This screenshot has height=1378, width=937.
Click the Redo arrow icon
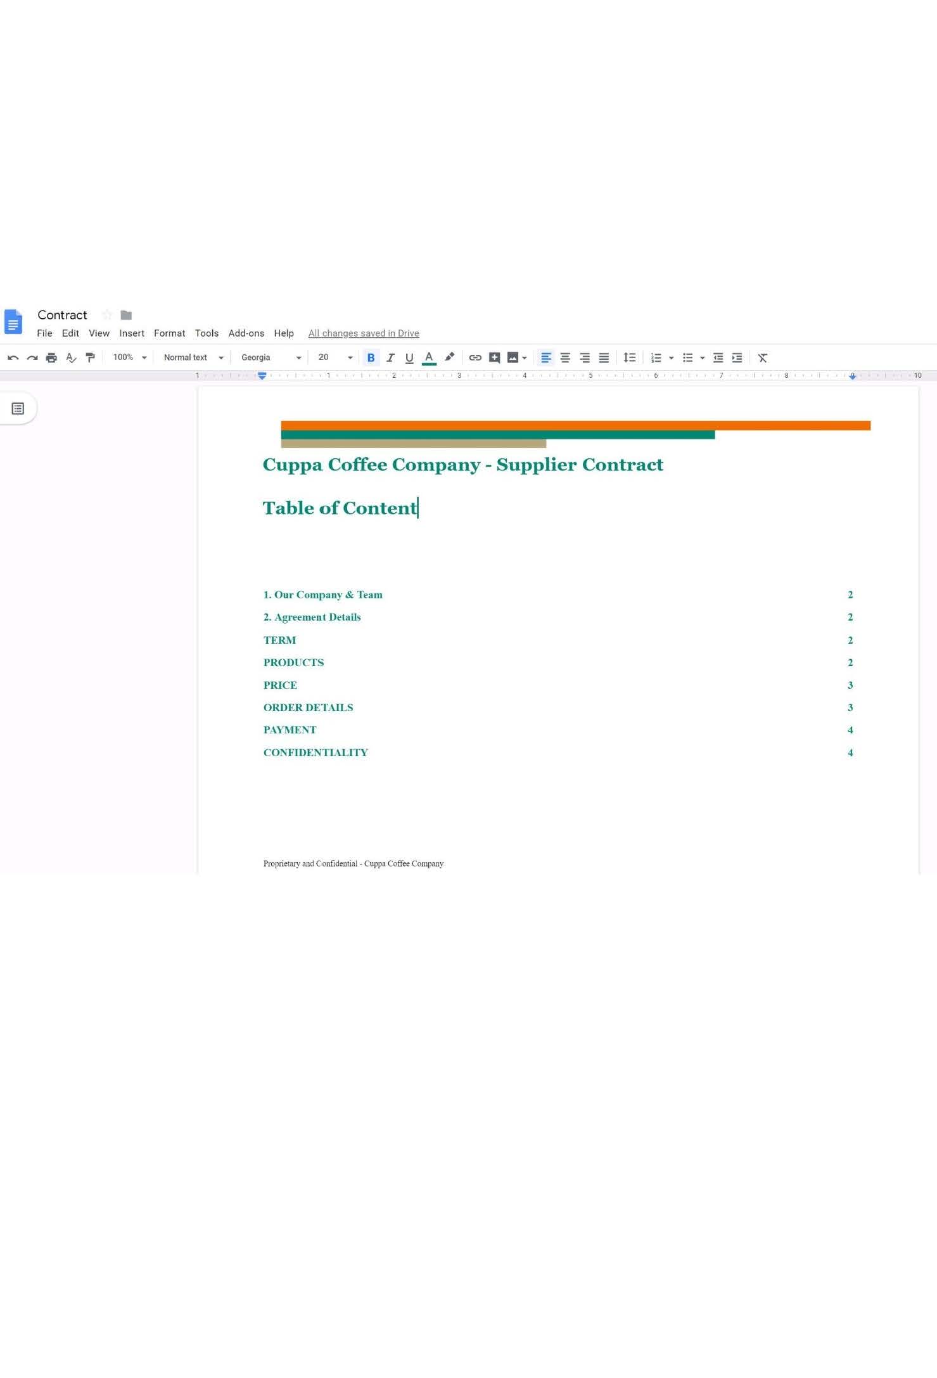click(x=32, y=358)
